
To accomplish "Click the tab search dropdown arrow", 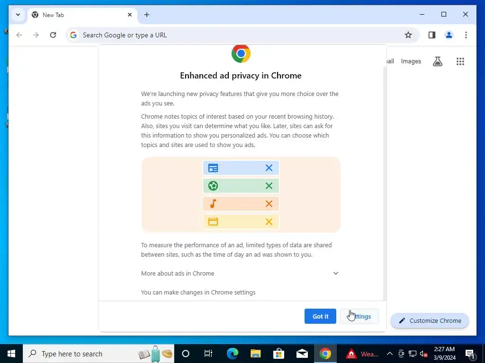I will pos(18,15).
